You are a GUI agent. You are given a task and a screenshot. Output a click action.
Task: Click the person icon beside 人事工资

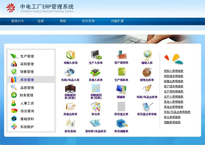[13, 103]
